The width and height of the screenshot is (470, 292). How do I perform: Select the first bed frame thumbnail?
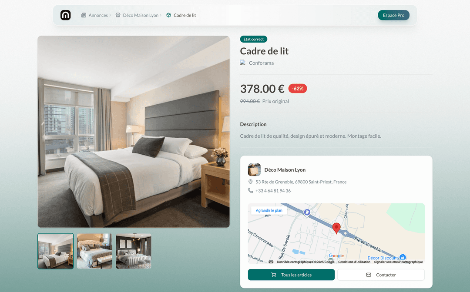click(55, 251)
